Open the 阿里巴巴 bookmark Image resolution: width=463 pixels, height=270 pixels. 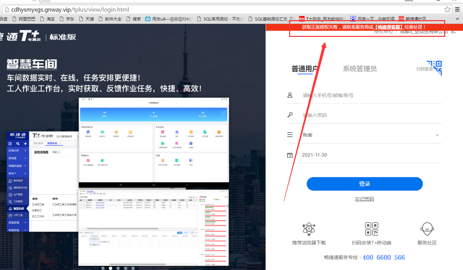[x=24, y=19]
